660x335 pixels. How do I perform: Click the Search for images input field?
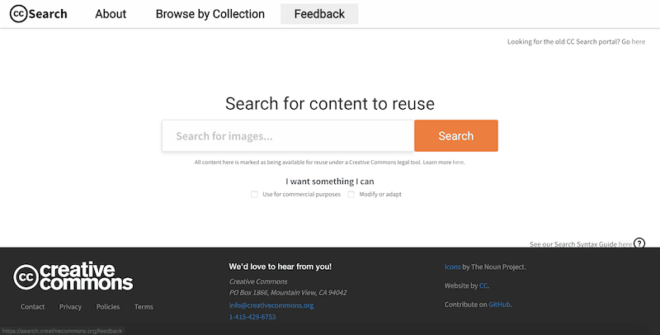[x=288, y=136]
